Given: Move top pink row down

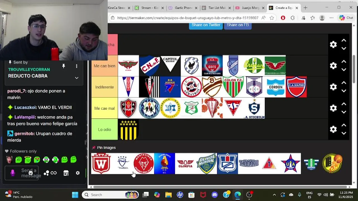Looking at the screenshot, I should pos(344,49).
